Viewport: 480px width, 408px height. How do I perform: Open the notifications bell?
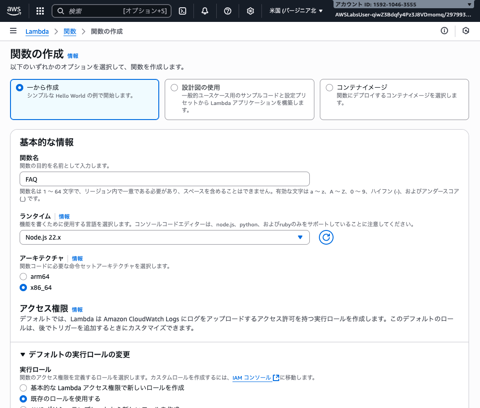click(x=205, y=11)
